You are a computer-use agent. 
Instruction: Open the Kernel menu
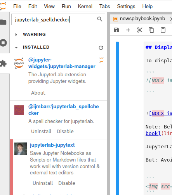coord(85,6)
